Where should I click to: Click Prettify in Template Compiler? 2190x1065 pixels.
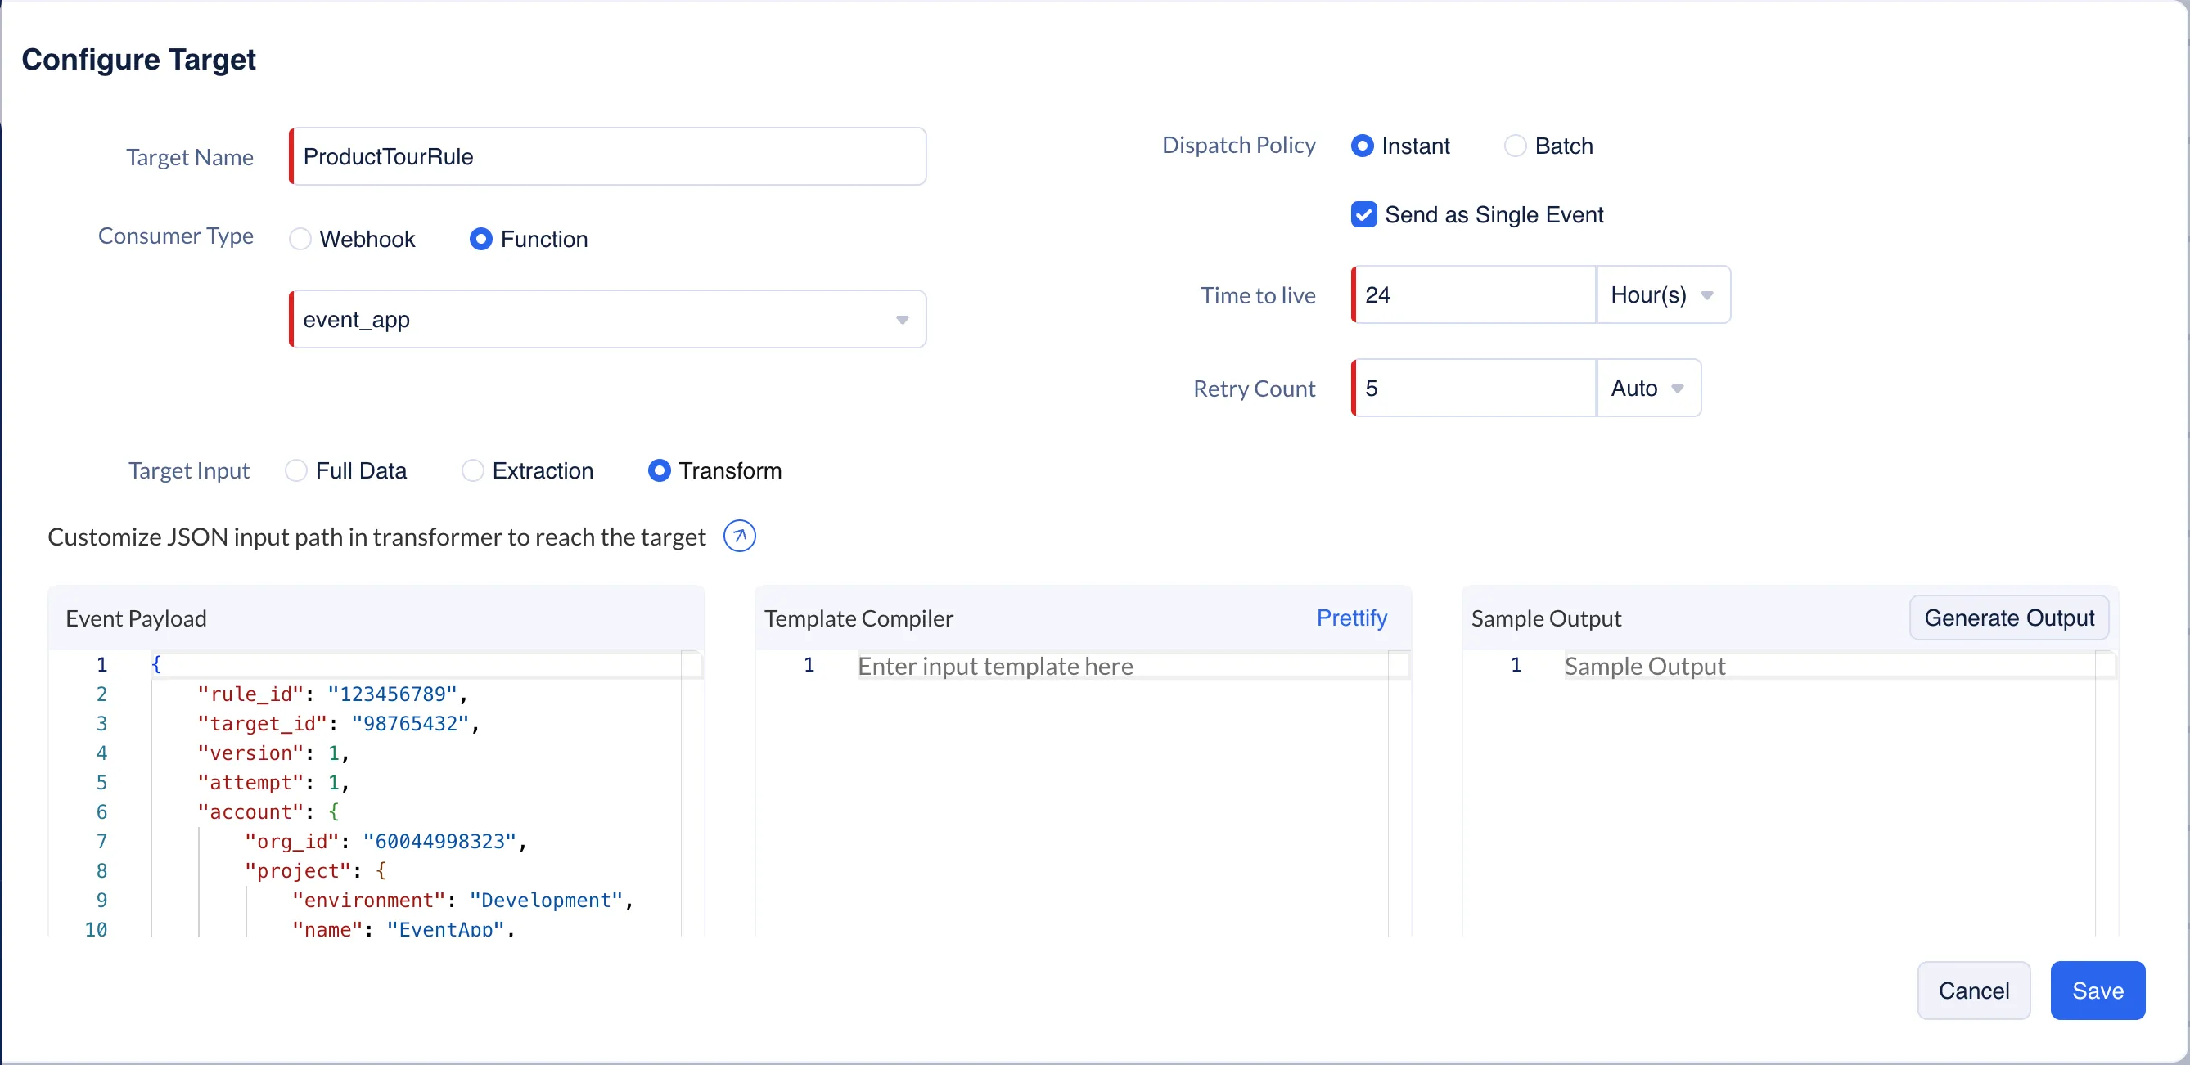click(1351, 618)
